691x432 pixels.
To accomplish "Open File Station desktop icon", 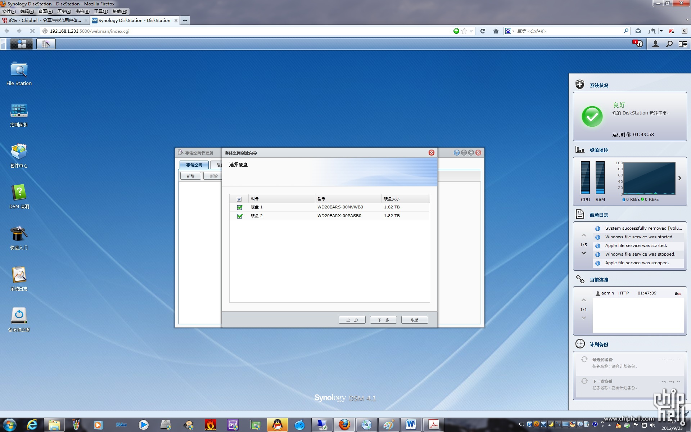I will [19, 74].
